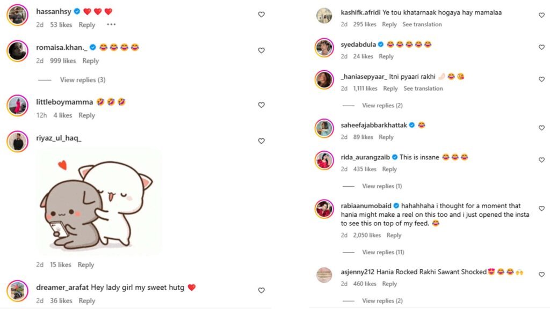This screenshot has height=309, width=550.
Task: Like romaisa.khan._'s laughing comment
Action: (x=262, y=50)
